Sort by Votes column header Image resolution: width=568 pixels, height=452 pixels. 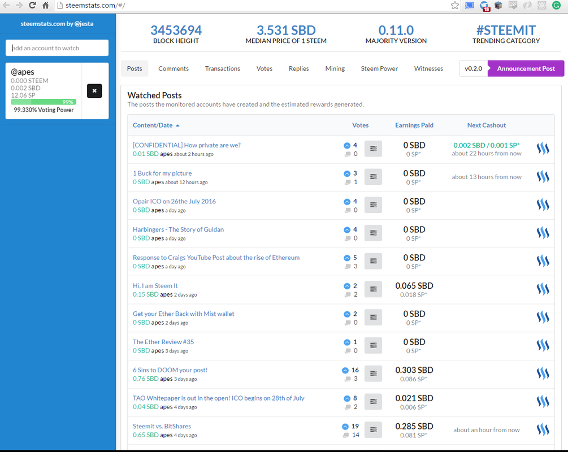pyautogui.click(x=360, y=125)
